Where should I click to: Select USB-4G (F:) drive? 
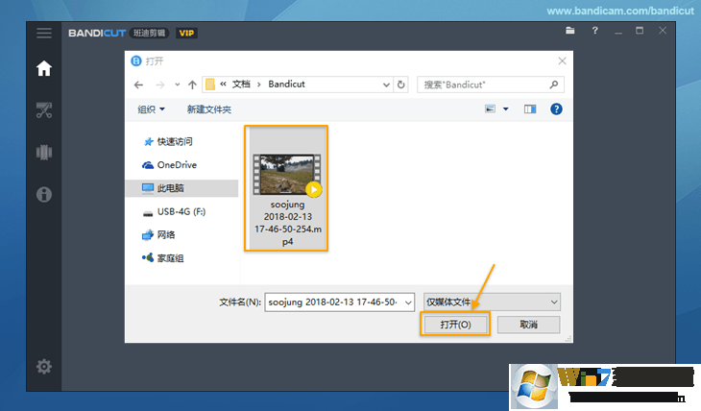coord(175,211)
